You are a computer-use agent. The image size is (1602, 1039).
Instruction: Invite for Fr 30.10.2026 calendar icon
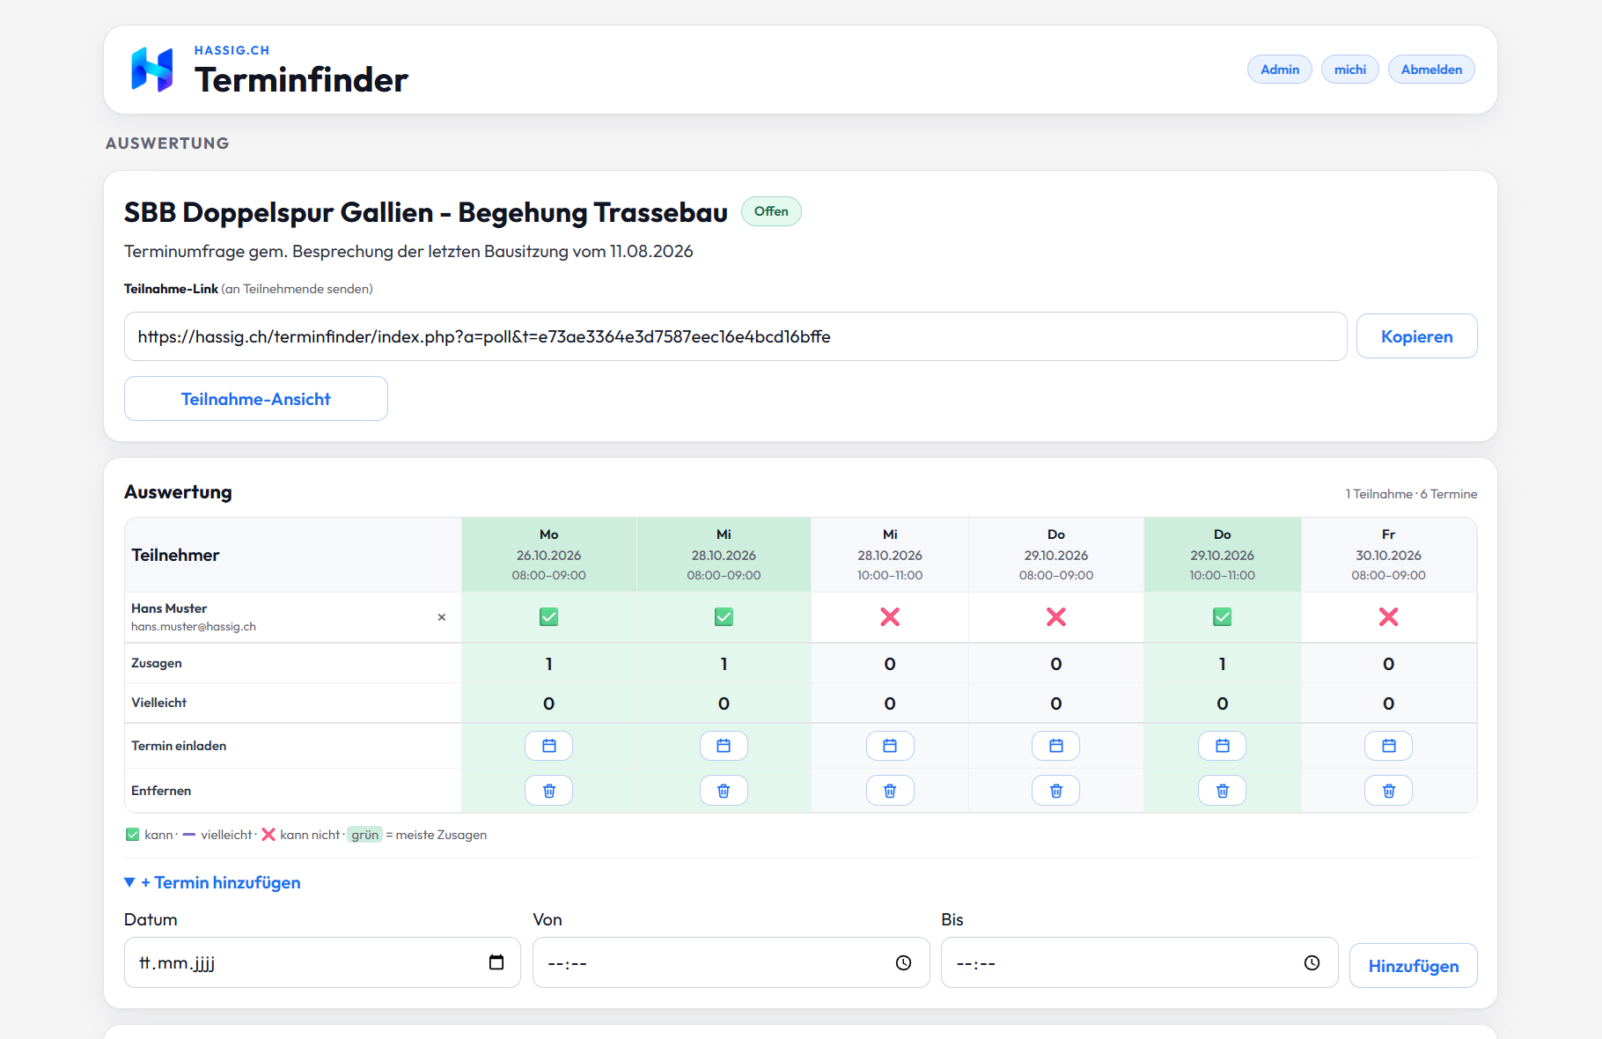point(1389,746)
